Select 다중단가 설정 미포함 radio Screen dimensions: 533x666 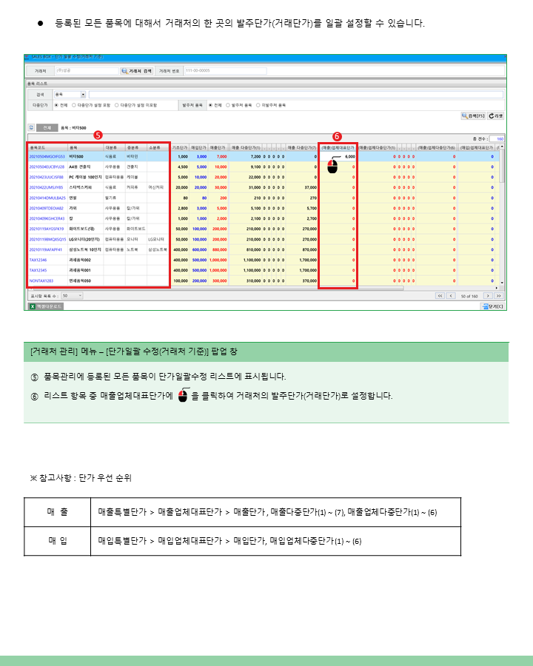pos(117,105)
